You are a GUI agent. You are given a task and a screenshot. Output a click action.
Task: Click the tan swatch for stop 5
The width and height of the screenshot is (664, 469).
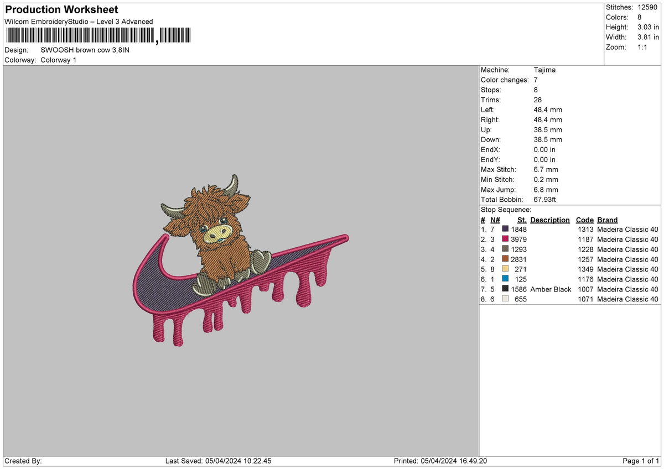(x=505, y=269)
